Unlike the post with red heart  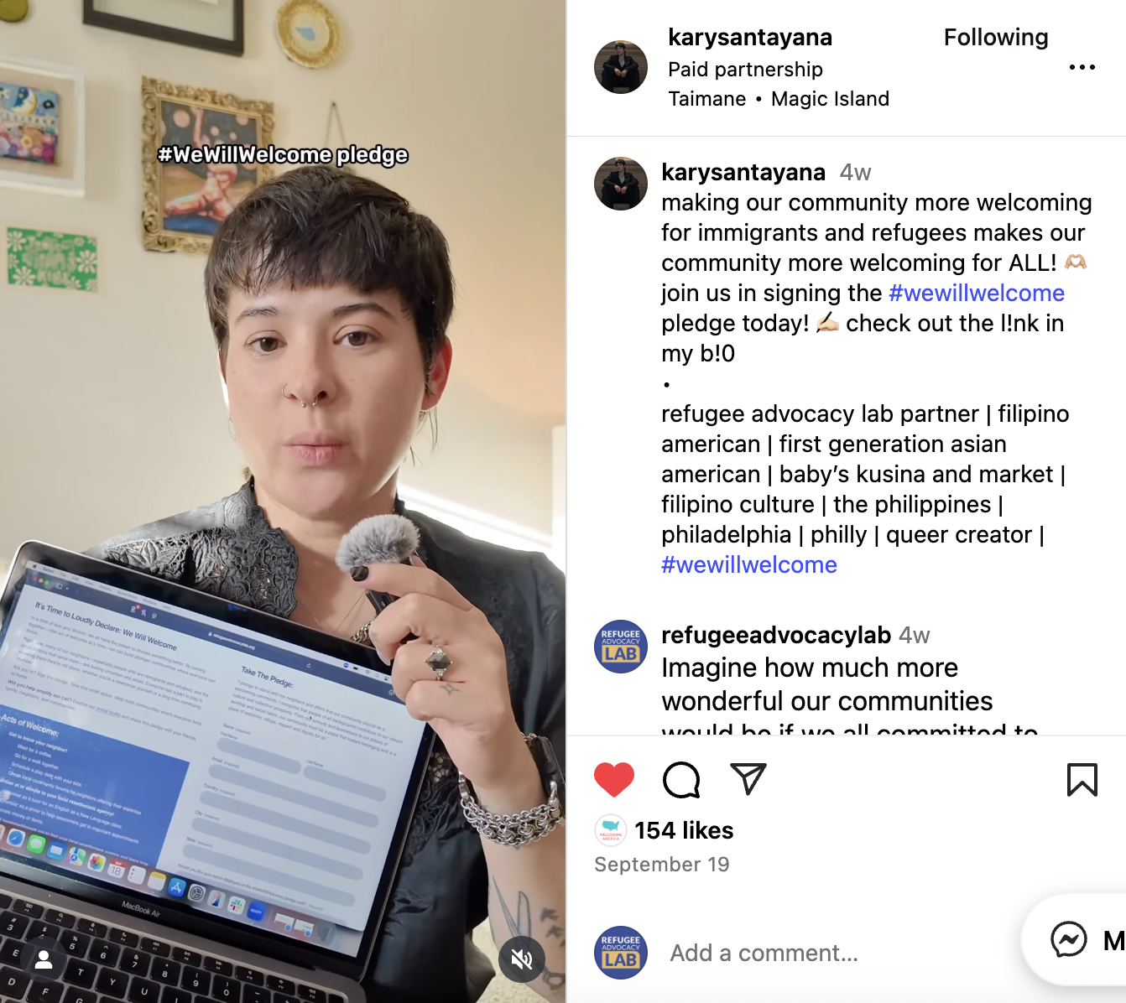[x=614, y=780]
